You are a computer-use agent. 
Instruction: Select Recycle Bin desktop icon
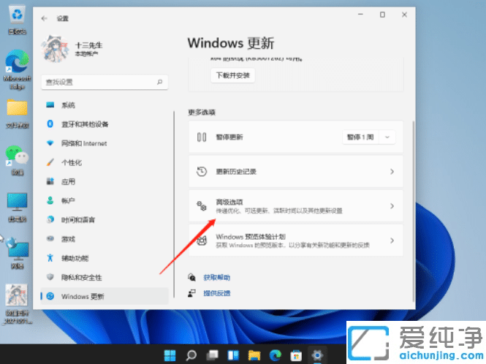18,20
